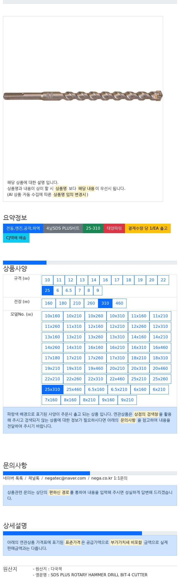Select the 6.5 mm size option
The width and height of the screenshot is (180, 578).
point(69,291)
